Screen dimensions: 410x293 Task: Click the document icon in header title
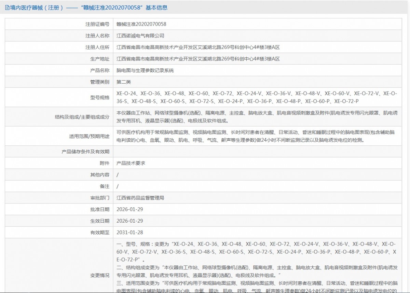7,8
